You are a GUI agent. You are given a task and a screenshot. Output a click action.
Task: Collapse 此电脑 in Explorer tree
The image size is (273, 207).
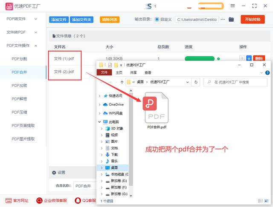point(99,122)
